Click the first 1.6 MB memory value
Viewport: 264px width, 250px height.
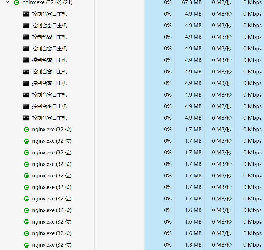(193, 210)
